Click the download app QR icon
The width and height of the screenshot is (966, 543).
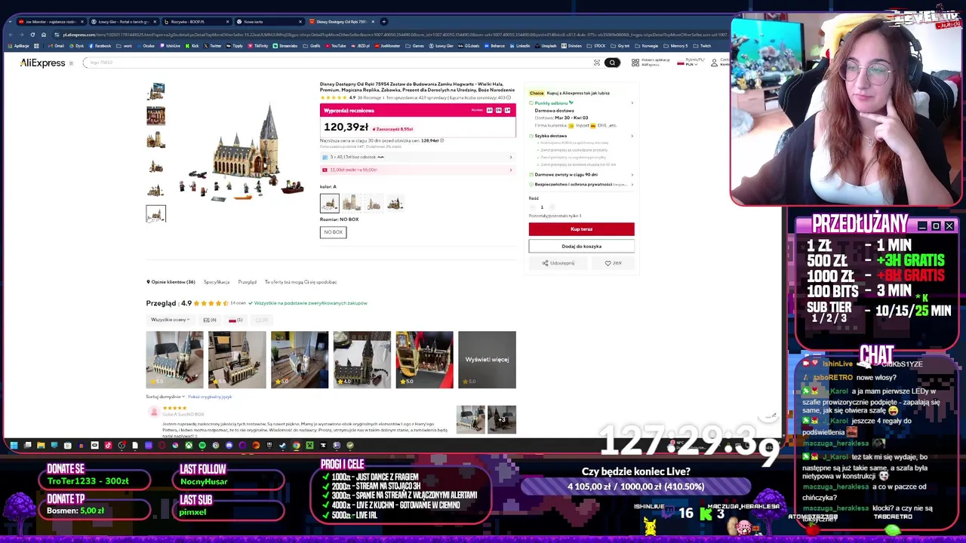(635, 63)
